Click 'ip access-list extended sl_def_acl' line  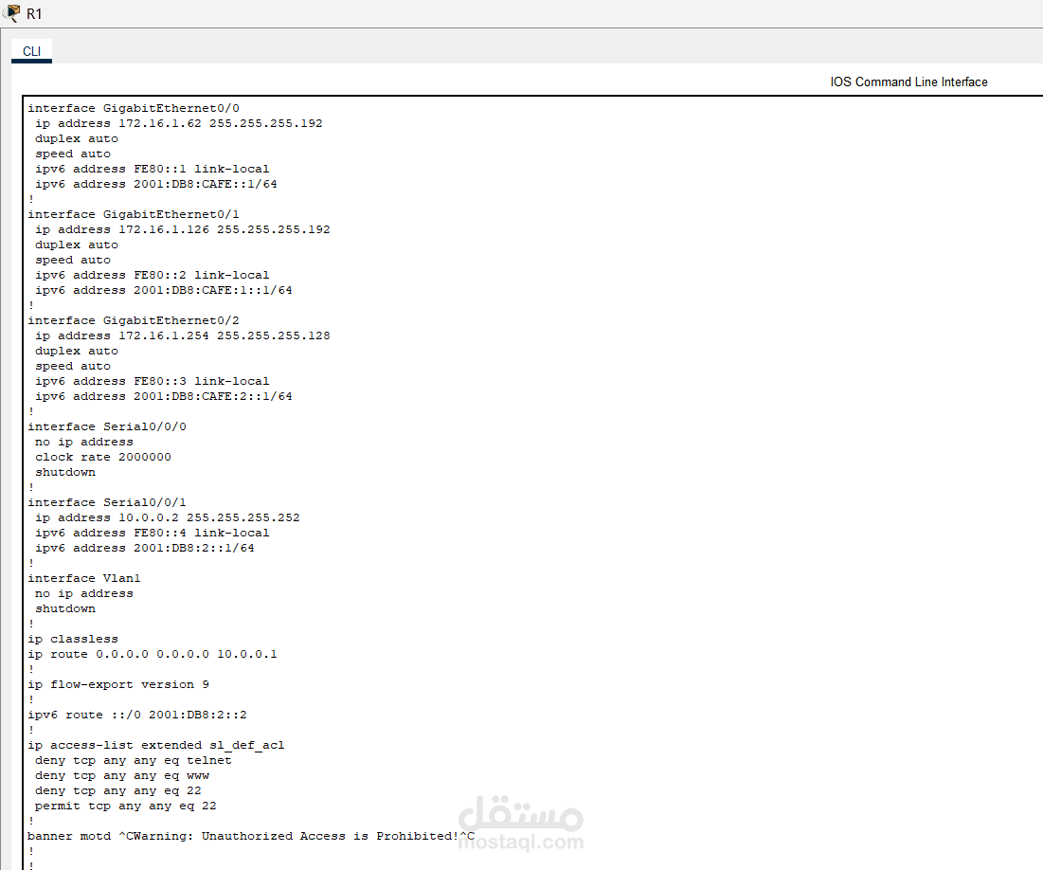pos(156,746)
